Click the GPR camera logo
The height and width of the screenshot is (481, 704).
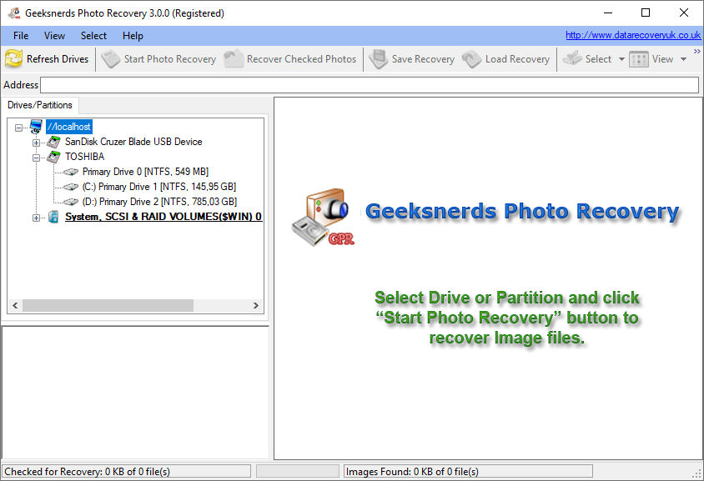tap(323, 218)
